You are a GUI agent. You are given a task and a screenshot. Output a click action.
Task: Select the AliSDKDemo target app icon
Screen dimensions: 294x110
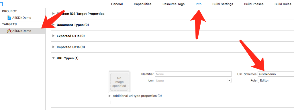(x=9, y=31)
